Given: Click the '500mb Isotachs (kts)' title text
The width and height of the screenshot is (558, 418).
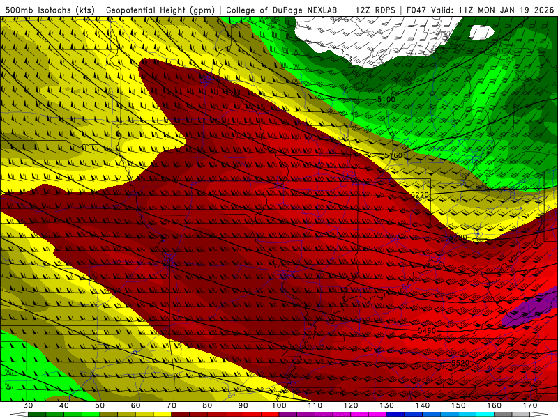Looking at the screenshot, I should 50,10.
